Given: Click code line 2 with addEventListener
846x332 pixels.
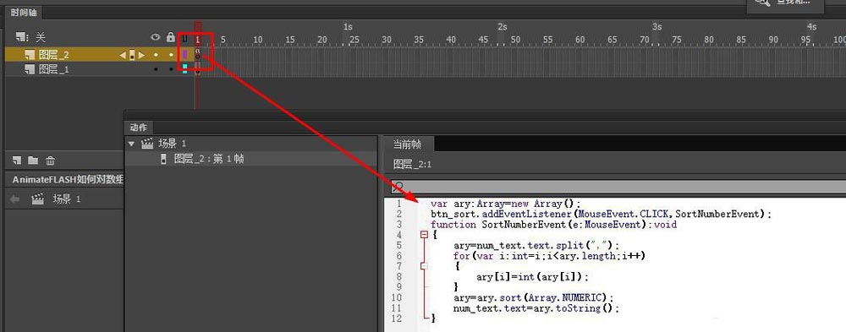Looking at the screenshot, I should pyautogui.click(x=601, y=214).
